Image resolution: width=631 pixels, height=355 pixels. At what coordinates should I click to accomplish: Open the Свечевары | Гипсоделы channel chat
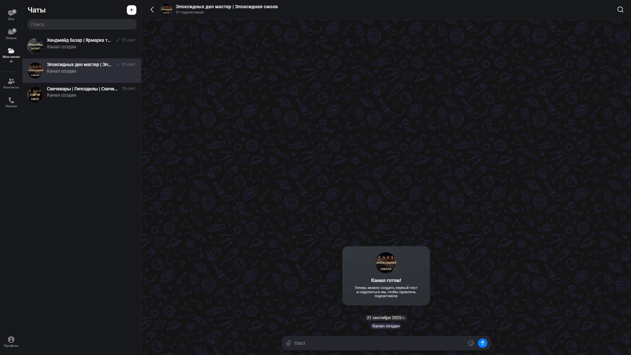(82, 95)
